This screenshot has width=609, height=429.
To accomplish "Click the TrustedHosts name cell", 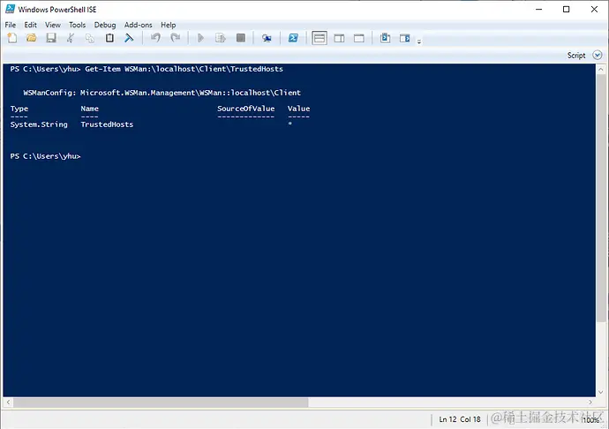I will pos(107,124).
